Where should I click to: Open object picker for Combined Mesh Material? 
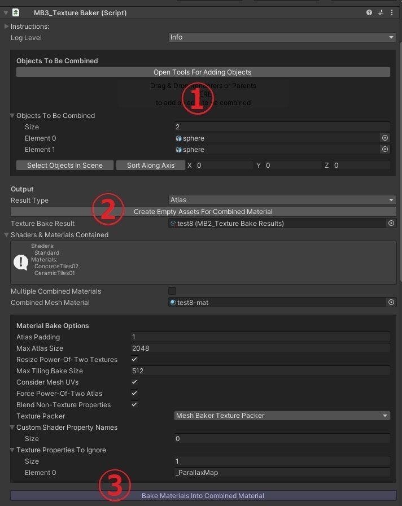tap(391, 302)
